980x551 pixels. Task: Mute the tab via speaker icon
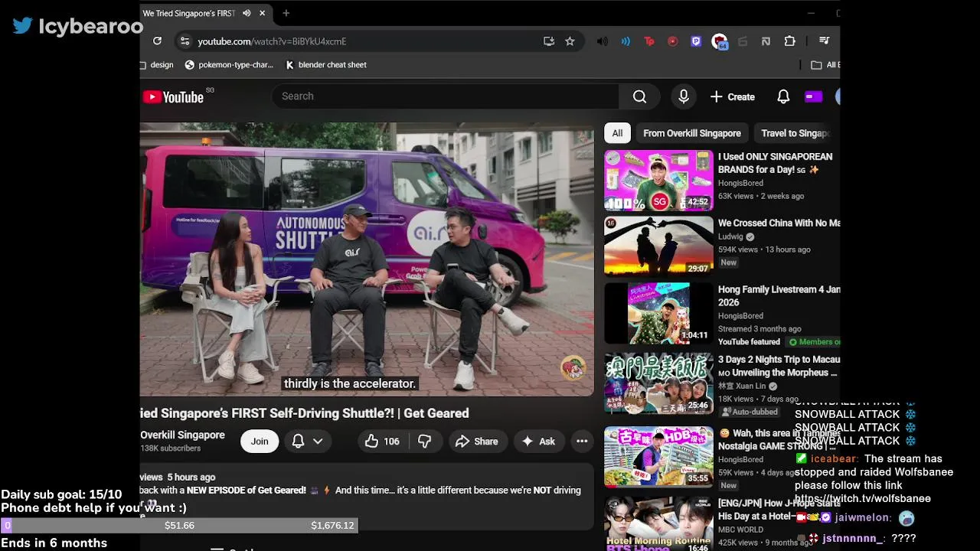[x=247, y=13]
